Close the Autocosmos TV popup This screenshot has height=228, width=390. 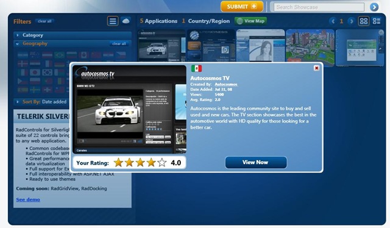pos(316,68)
